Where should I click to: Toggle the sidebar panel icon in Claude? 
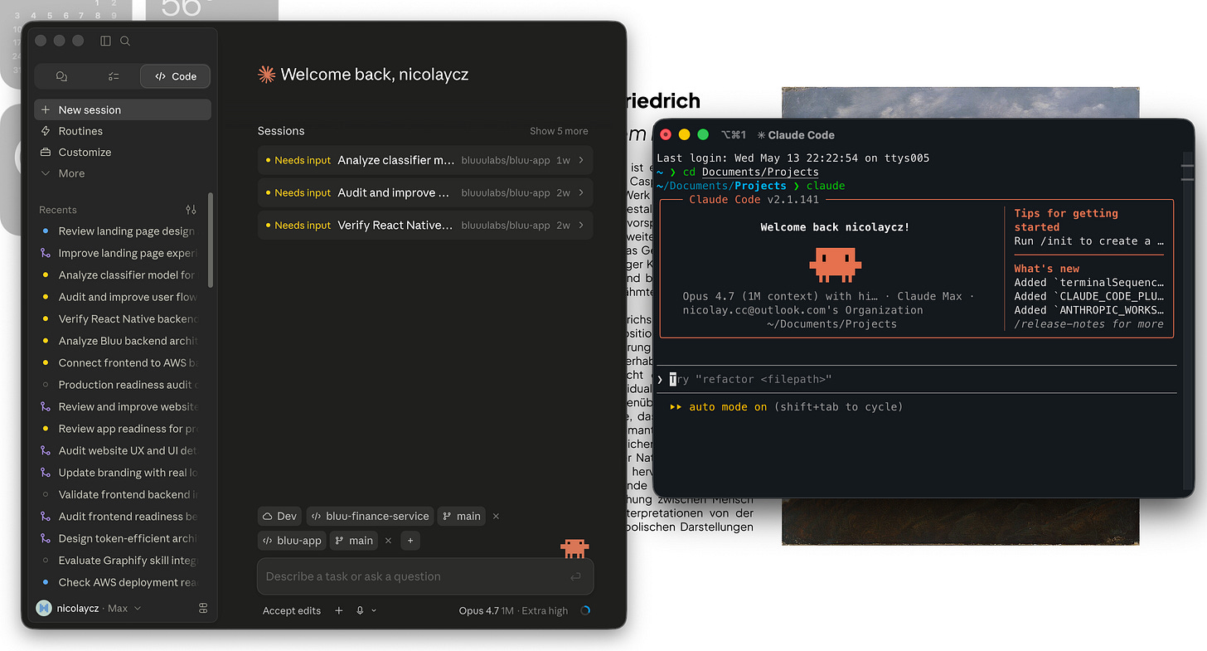point(105,41)
